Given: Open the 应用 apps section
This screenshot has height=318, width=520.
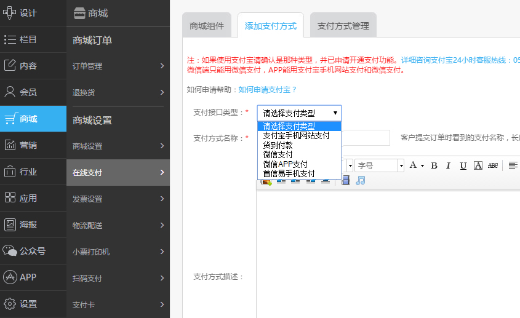Looking at the screenshot, I should click(x=33, y=198).
